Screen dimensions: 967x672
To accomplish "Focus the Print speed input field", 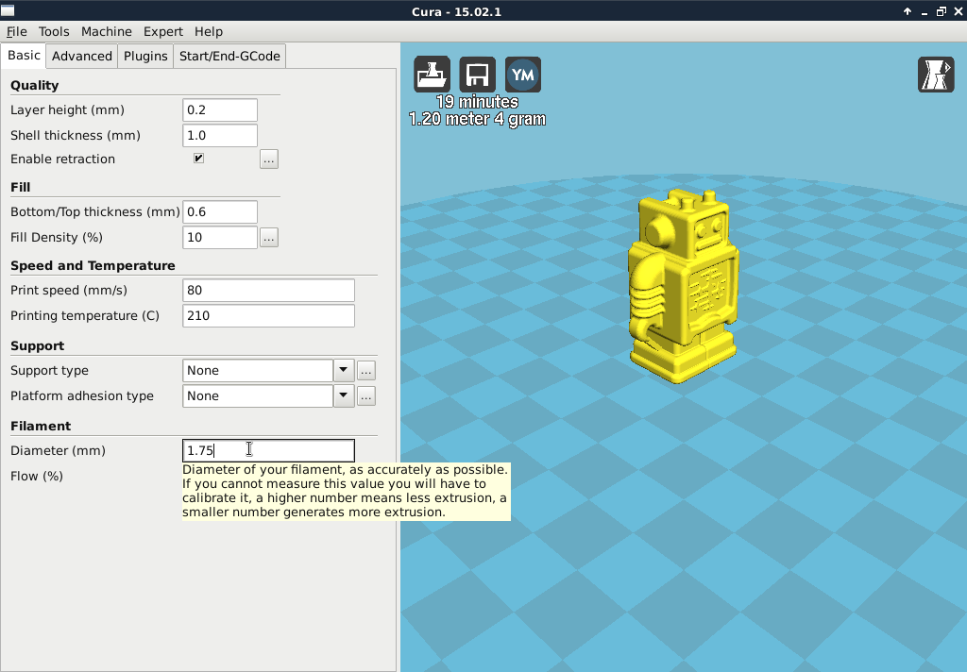I will point(268,291).
